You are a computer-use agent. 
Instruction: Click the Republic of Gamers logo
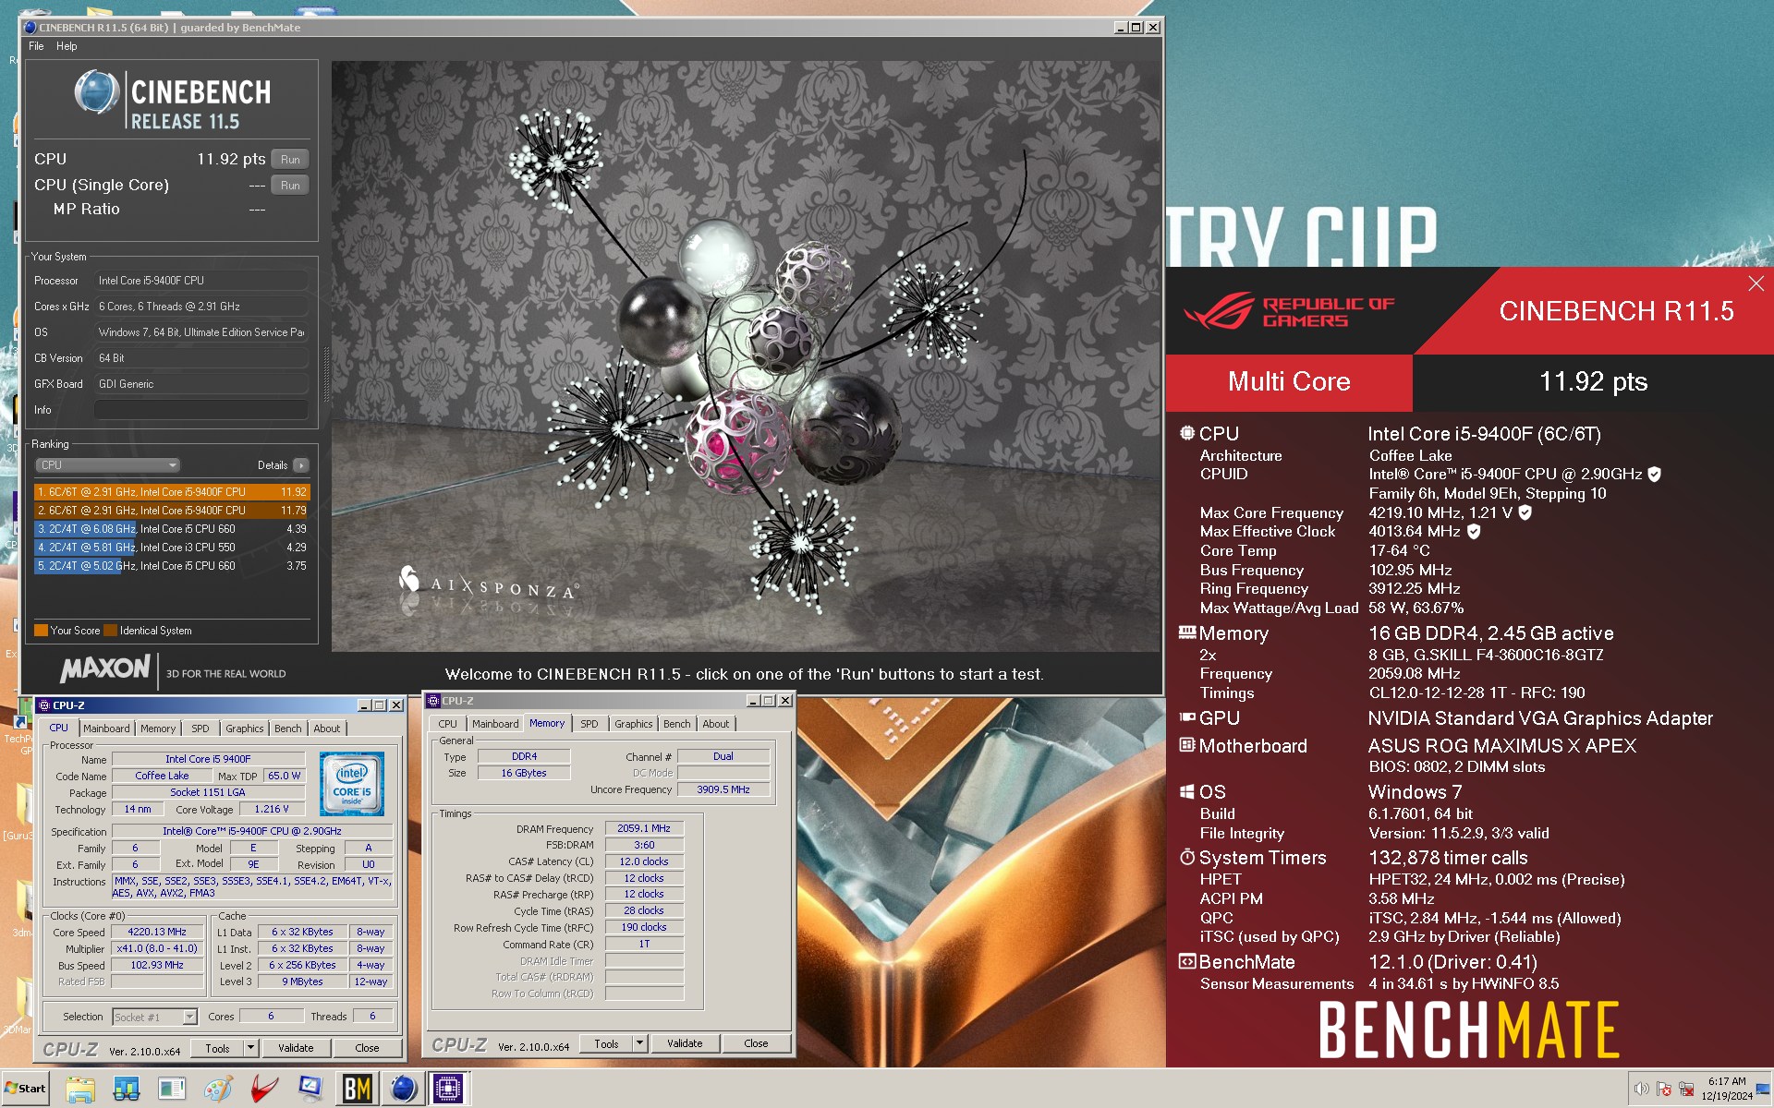tap(1290, 311)
